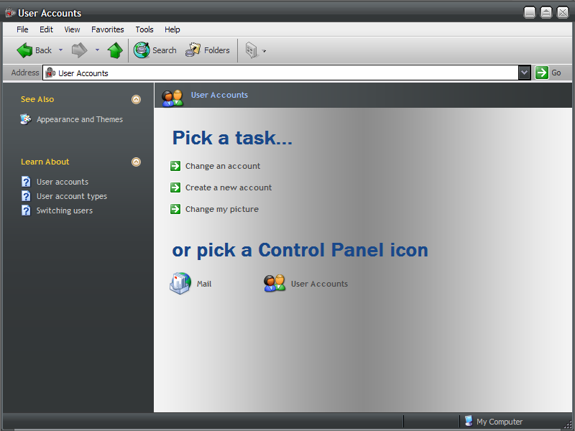
Task: Collapse the See Also section
Action: point(136,99)
